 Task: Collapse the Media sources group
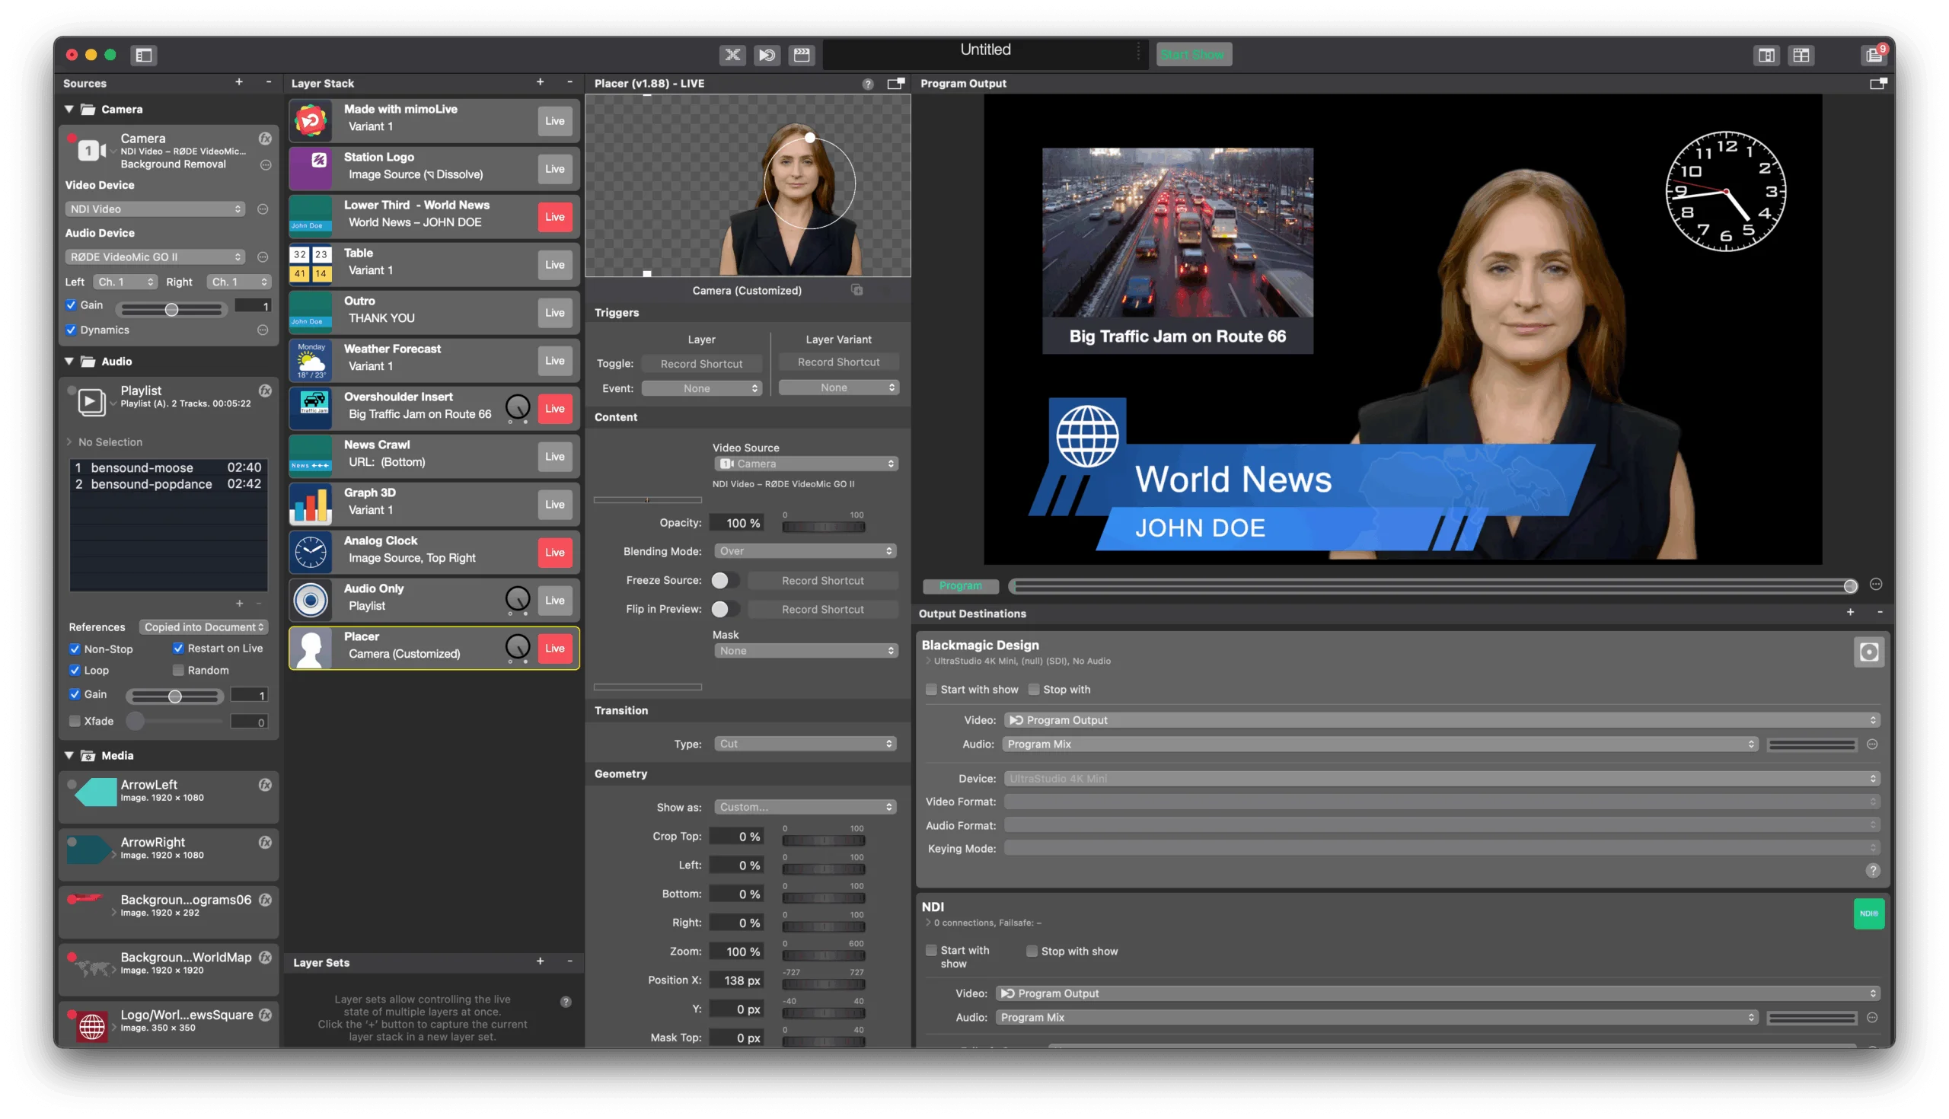tap(69, 755)
